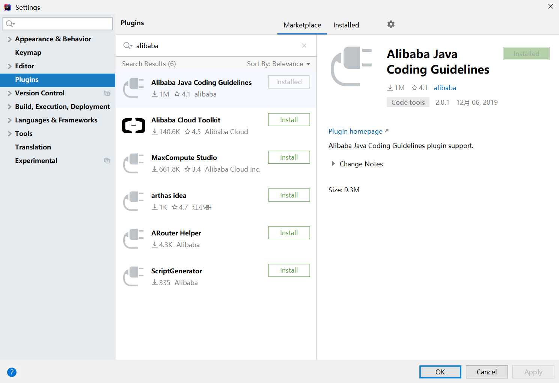Click Installed button in Alibaba Java list row
Image resolution: width=559 pixels, height=383 pixels.
tap(289, 82)
